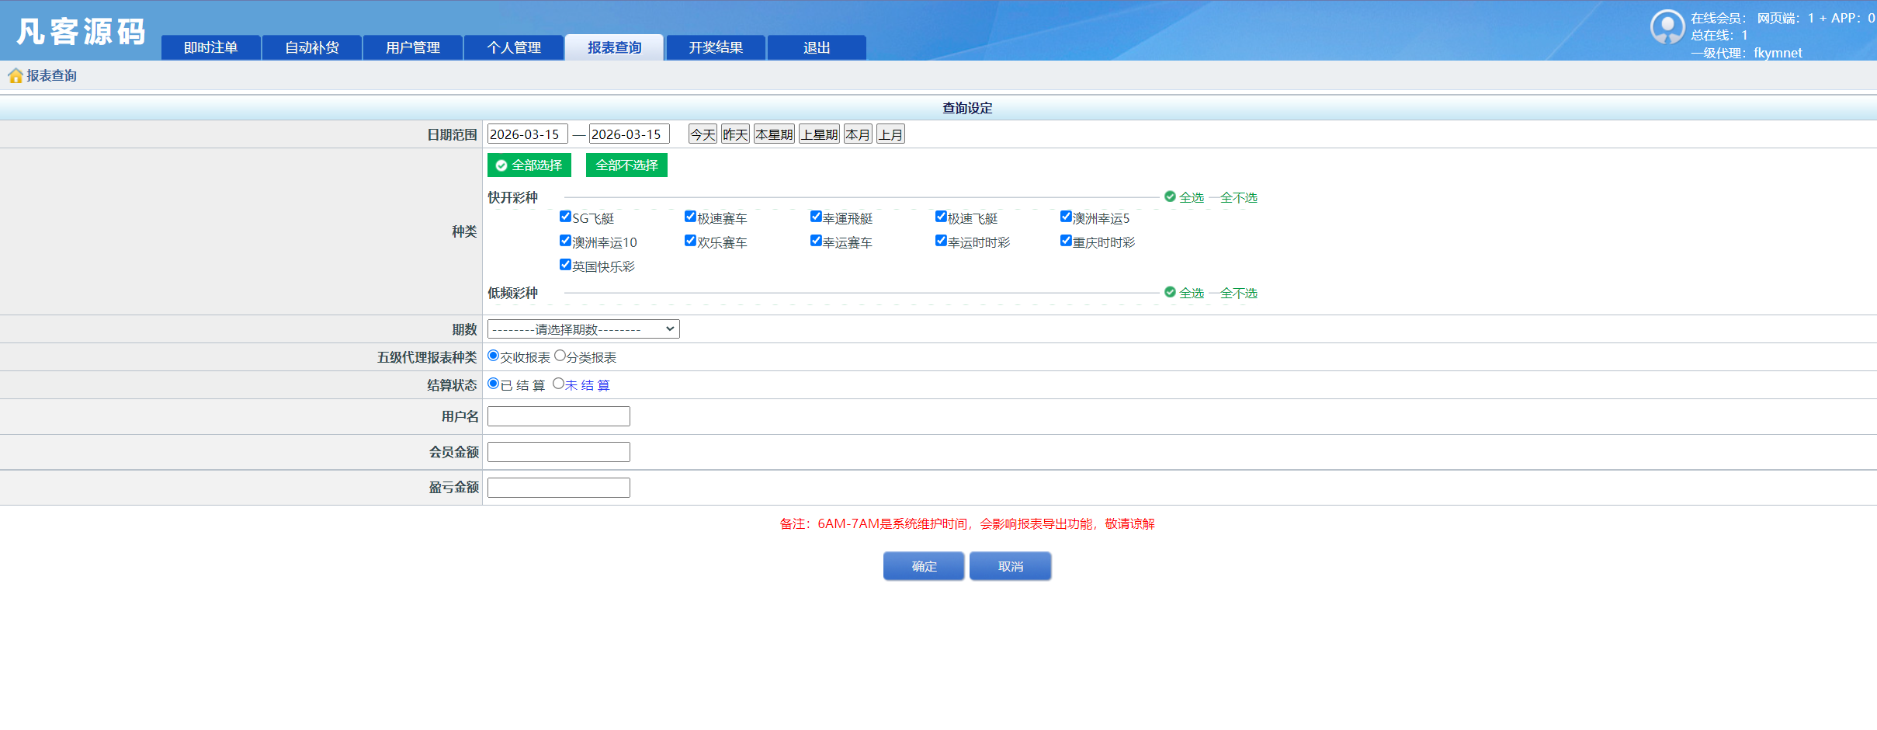Click the 今天 date shortcut button
The width and height of the screenshot is (1877, 730).
701,133
